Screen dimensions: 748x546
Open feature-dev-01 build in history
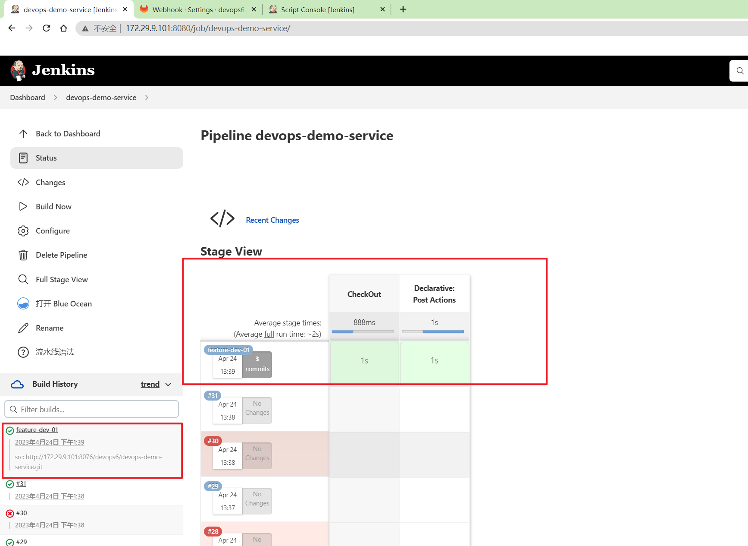pos(37,430)
